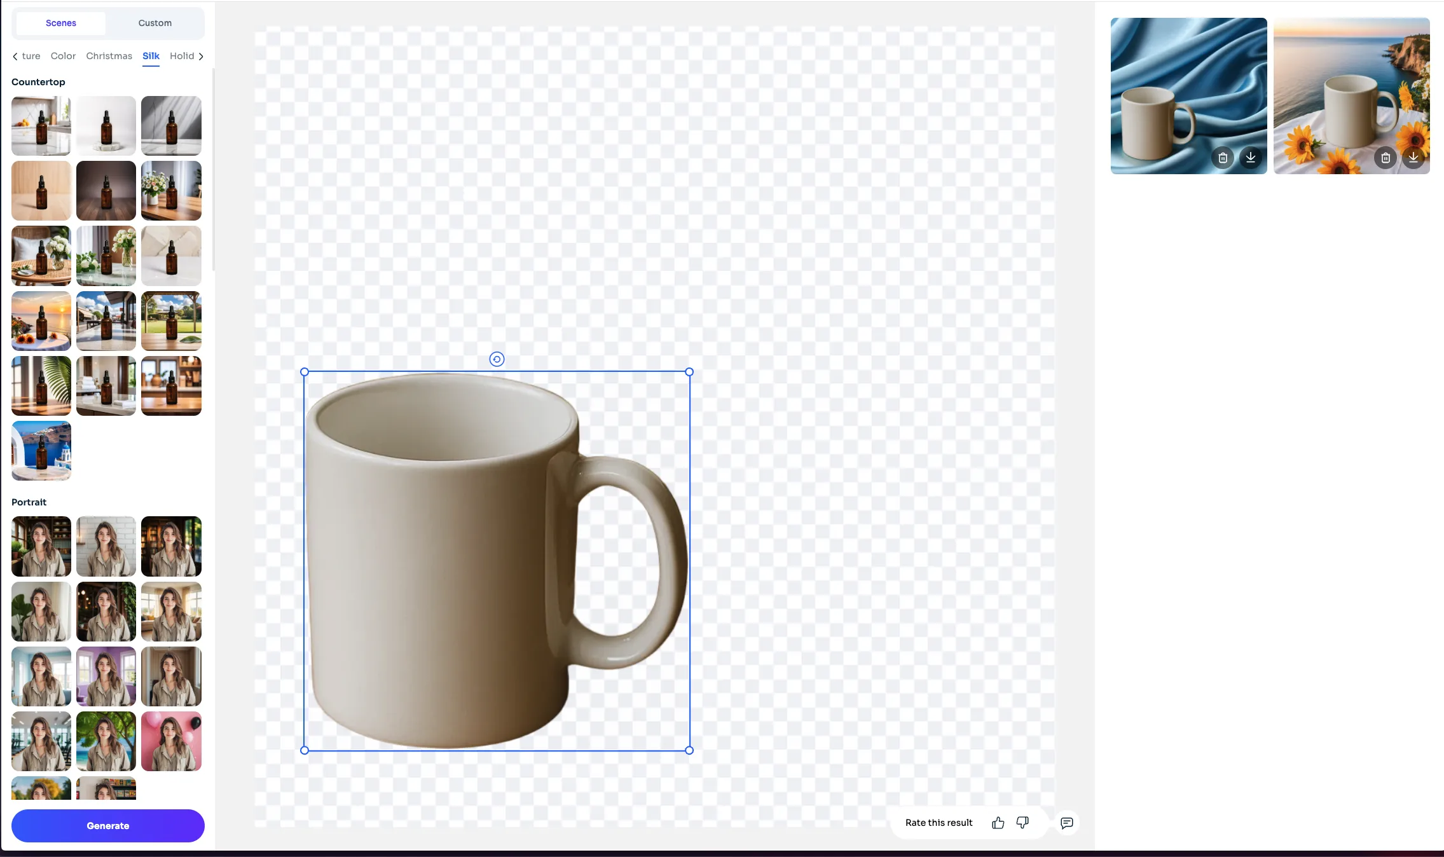Select the Color scene category
1444x857 pixels.
62,56
